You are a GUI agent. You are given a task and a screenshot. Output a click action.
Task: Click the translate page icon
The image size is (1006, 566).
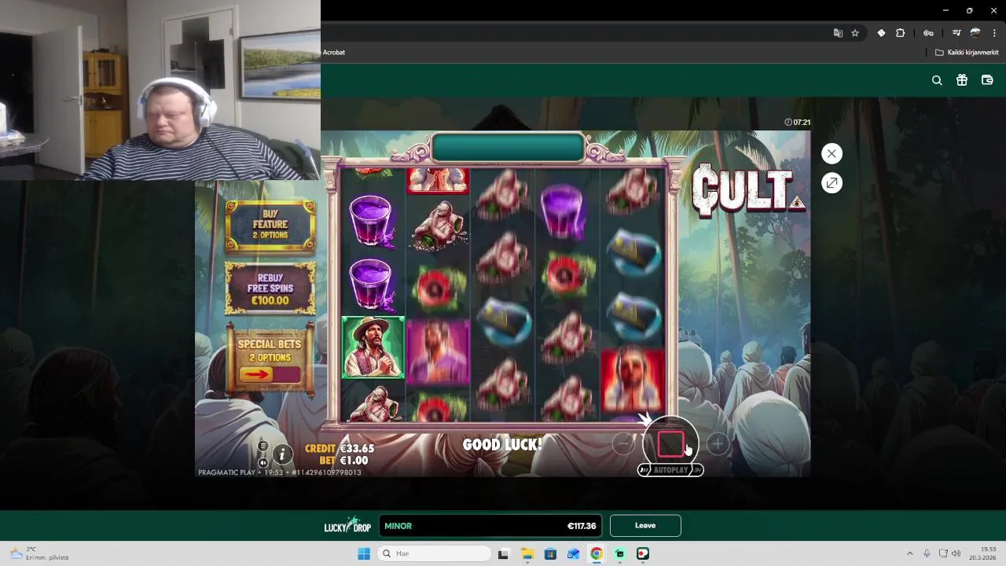(838, 33)
